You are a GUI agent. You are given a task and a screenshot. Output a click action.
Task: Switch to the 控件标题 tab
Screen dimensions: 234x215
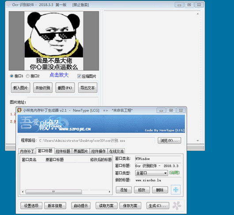click(63, 151)
